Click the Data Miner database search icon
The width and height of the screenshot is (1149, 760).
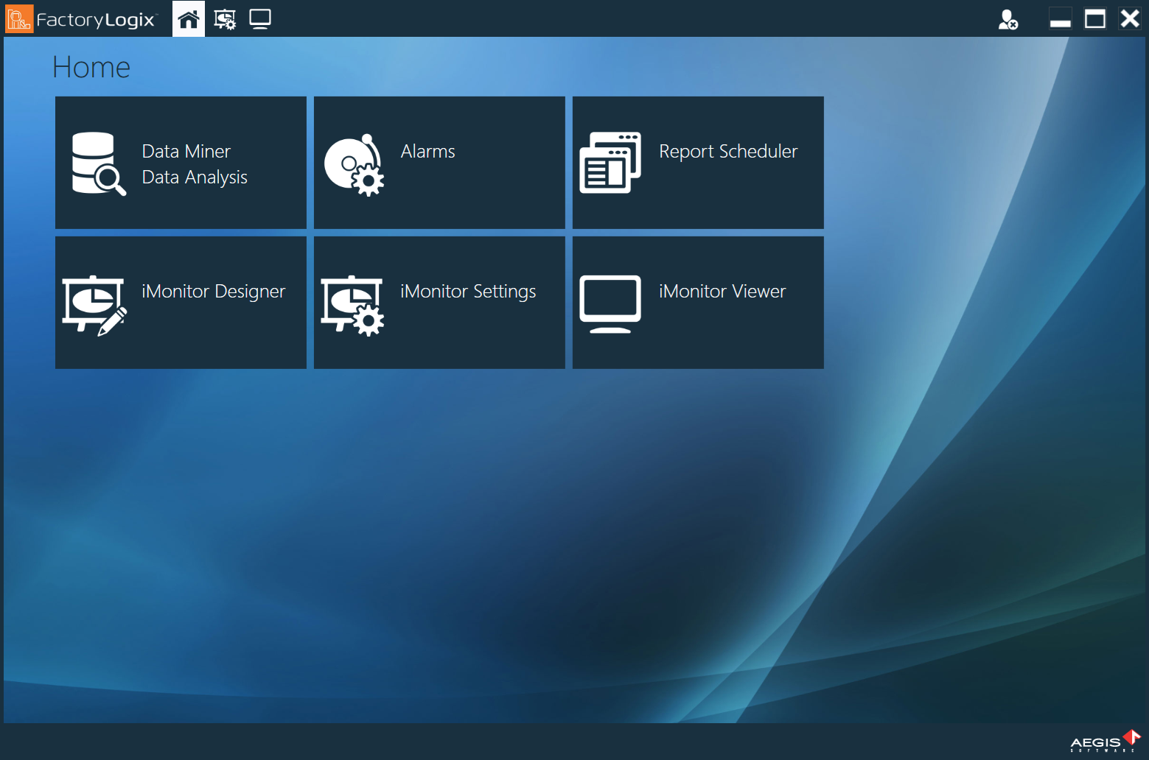click(98, 163)
